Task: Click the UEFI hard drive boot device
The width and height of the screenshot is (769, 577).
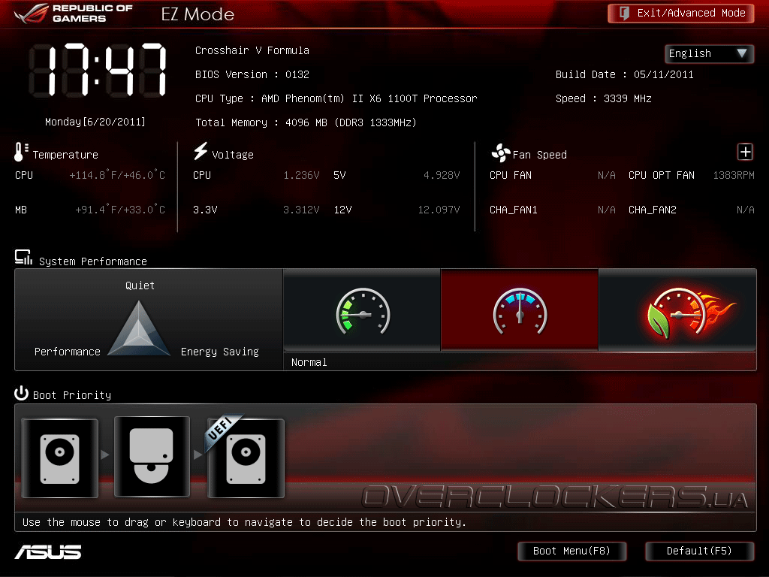Action: (x=246, y=458)
